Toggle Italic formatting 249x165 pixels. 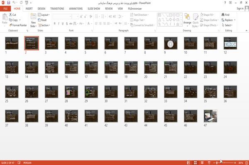tap(59, 24)
